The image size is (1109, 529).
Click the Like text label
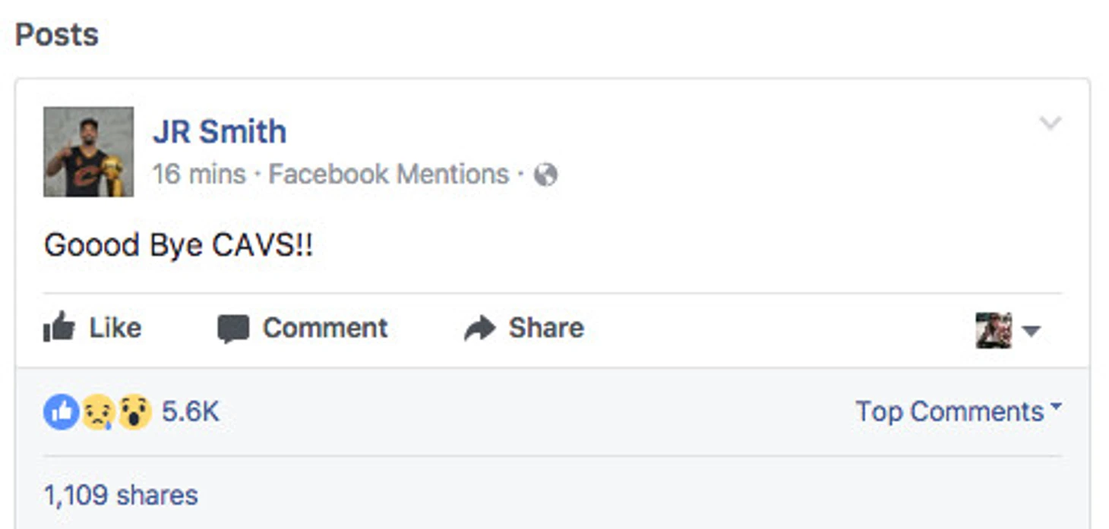coord(115,328)
